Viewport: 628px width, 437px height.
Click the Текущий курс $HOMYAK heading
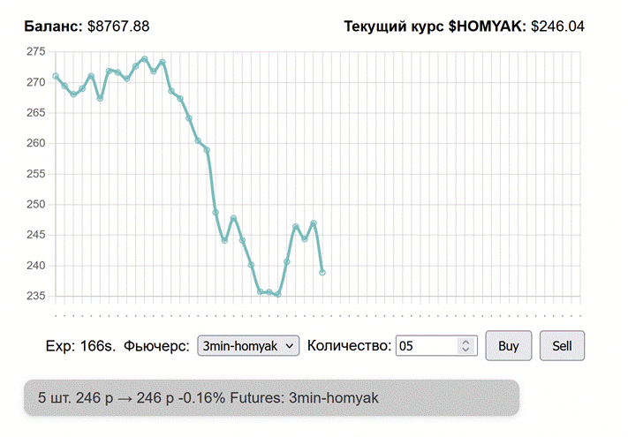[x=435, y=26]
